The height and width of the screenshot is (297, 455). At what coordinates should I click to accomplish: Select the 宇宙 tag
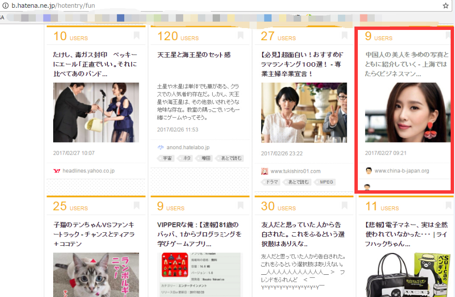pyautogui.click(x=166, y=158)
